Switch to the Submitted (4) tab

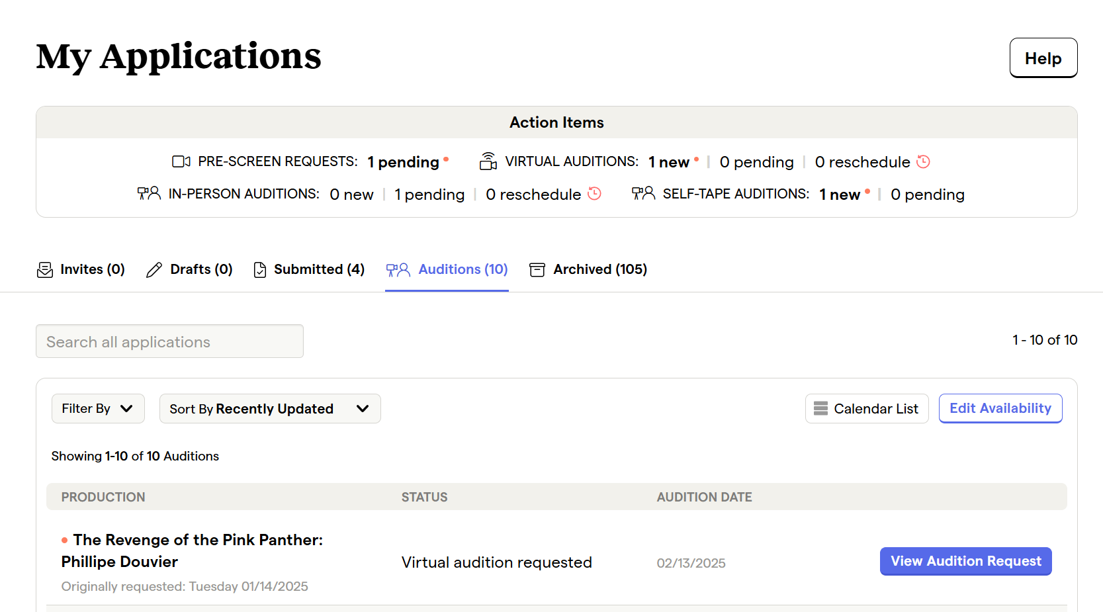tap(309, 269)
